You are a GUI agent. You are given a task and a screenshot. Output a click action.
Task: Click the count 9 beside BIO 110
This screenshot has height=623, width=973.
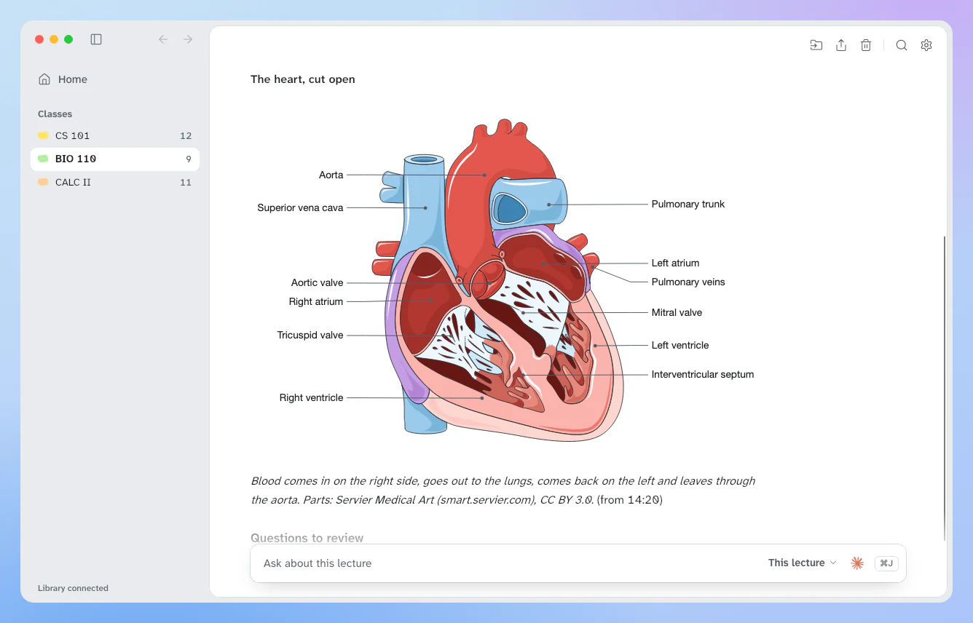click(189, 159)
